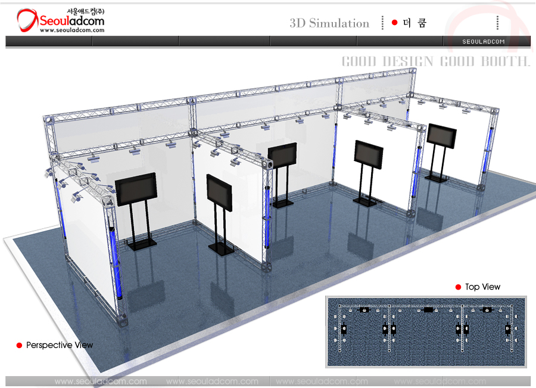Click the red bullet next to Perspective View
Image resolution: width=536 pixels, height=388 pixels.
pos(19,345)
